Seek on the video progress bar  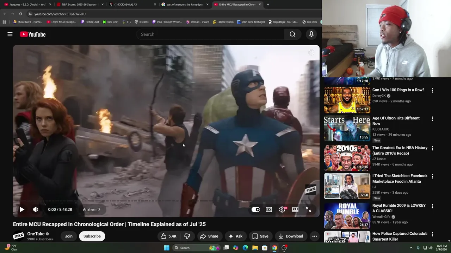tap(166, 201)
